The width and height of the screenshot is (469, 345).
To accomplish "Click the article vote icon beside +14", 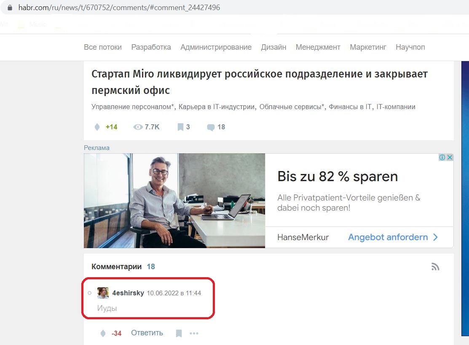I will pyautogui.click(x=97, y=127).
